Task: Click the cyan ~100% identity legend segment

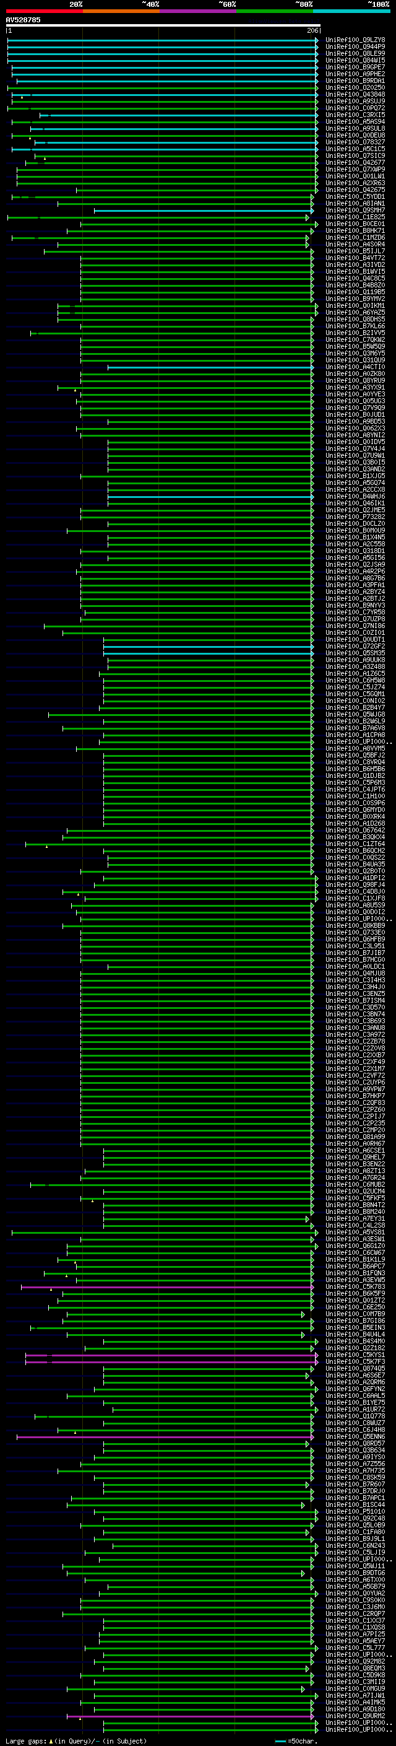Action: coord(351,11)
